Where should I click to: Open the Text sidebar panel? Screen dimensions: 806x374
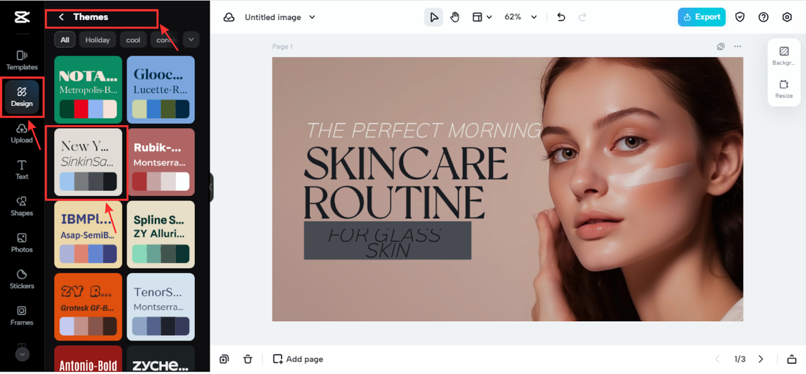coord(22,170)
